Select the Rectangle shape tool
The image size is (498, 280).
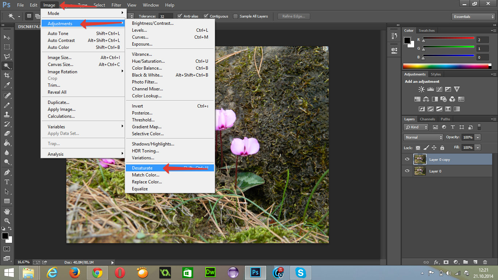(x=7, y=201)
